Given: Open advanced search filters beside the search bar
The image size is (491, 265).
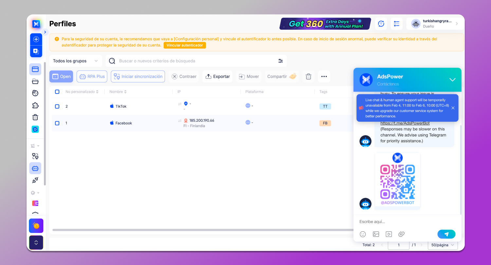Looking at the screenshot, I should (280, 61).
